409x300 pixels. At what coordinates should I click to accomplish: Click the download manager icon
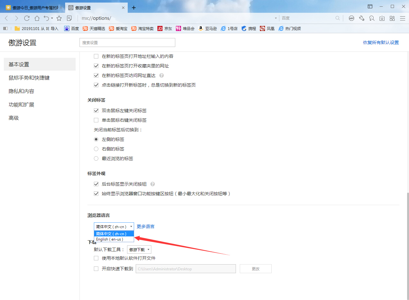(x=382, y=18)
